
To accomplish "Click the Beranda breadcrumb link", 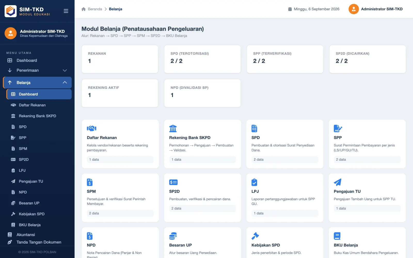I will pyautogui.click(x=95, y=9).
